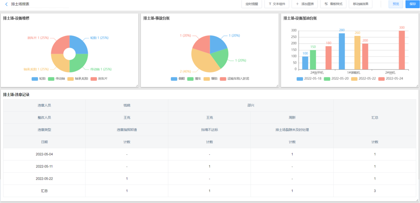Click resize handle of 设备加油台账 chart panel
420x203 pixels.
(x=416, y=85)
